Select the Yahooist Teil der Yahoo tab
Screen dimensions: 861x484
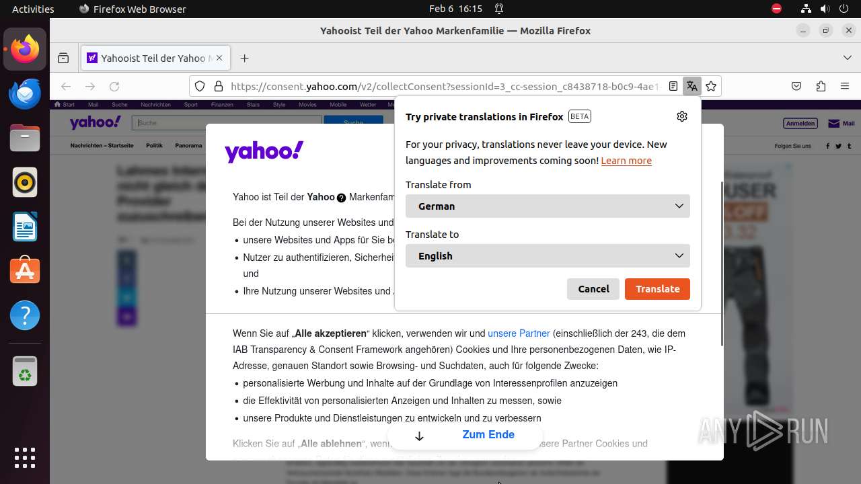156,58
